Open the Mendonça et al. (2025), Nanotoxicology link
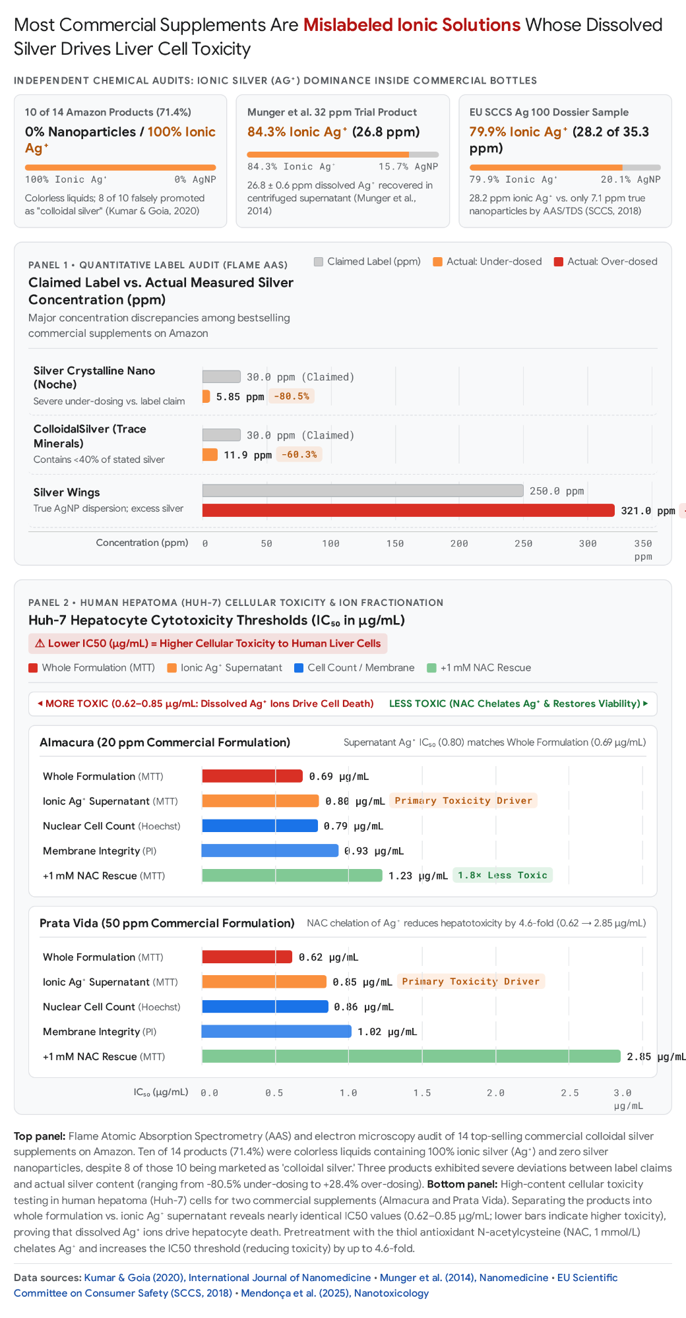Screen dimensions: 686x1318 [334, 1293]
